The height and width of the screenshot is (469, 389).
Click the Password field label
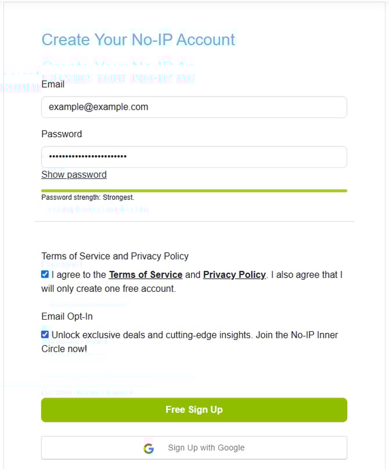(x=62, y=134)
